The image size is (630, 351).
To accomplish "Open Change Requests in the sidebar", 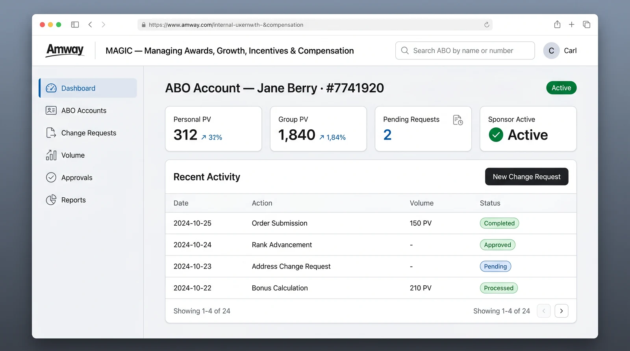I will (x=88, y=133).
